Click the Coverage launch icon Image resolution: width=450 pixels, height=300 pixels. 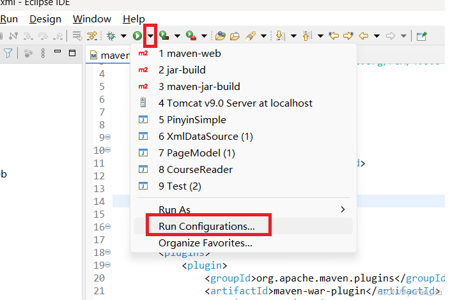point(164,36)
